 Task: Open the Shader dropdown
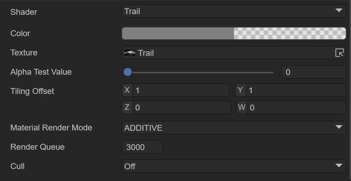233,11
